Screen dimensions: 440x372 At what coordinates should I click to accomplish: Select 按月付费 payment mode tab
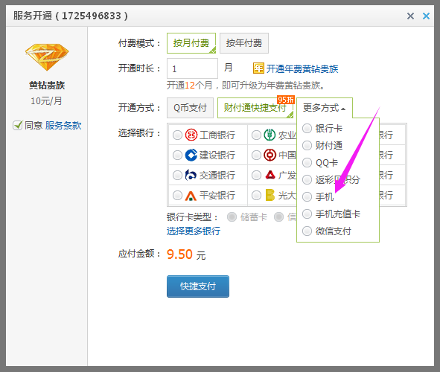[x=191, y=43]
